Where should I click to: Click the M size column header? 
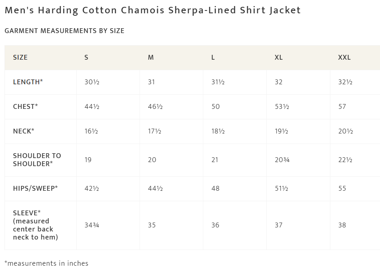[x=151, y=57]
